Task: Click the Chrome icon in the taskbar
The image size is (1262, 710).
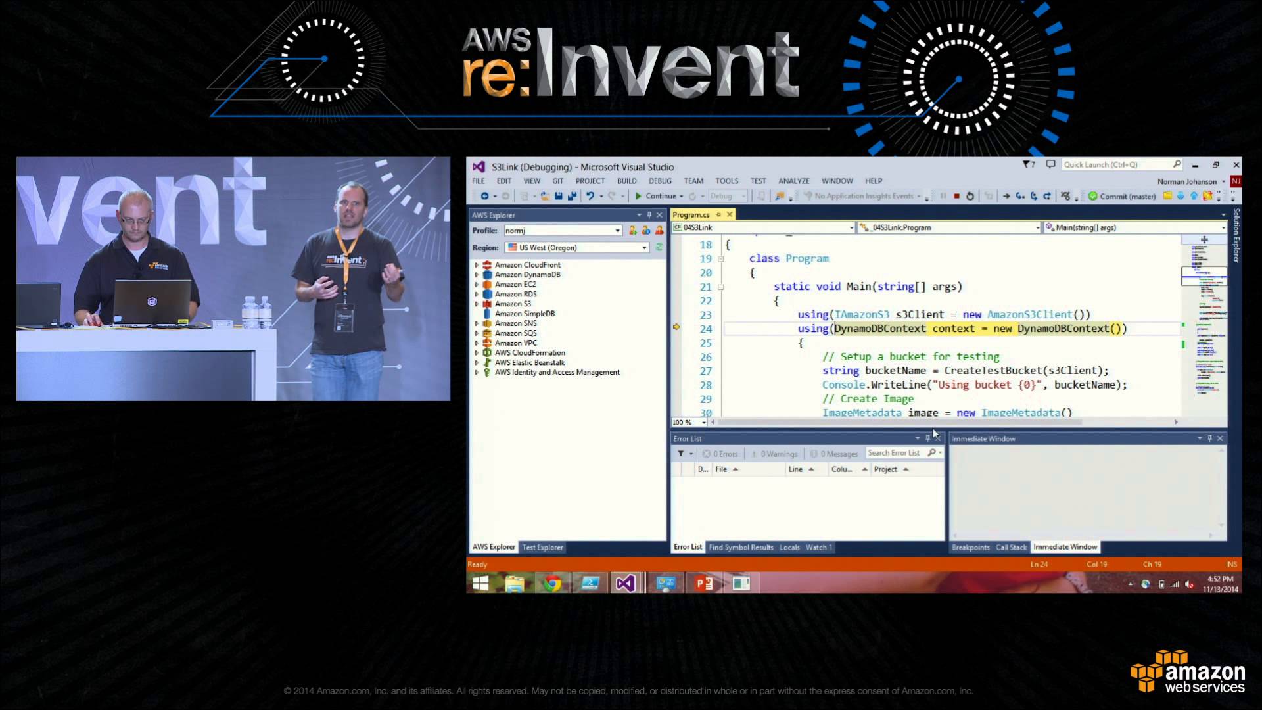Action: click(552, 583)
